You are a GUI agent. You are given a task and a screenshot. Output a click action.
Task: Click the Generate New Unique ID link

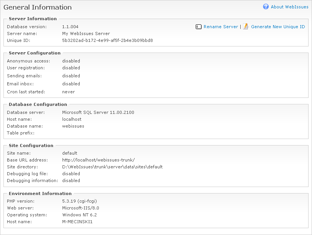(278, 27)
